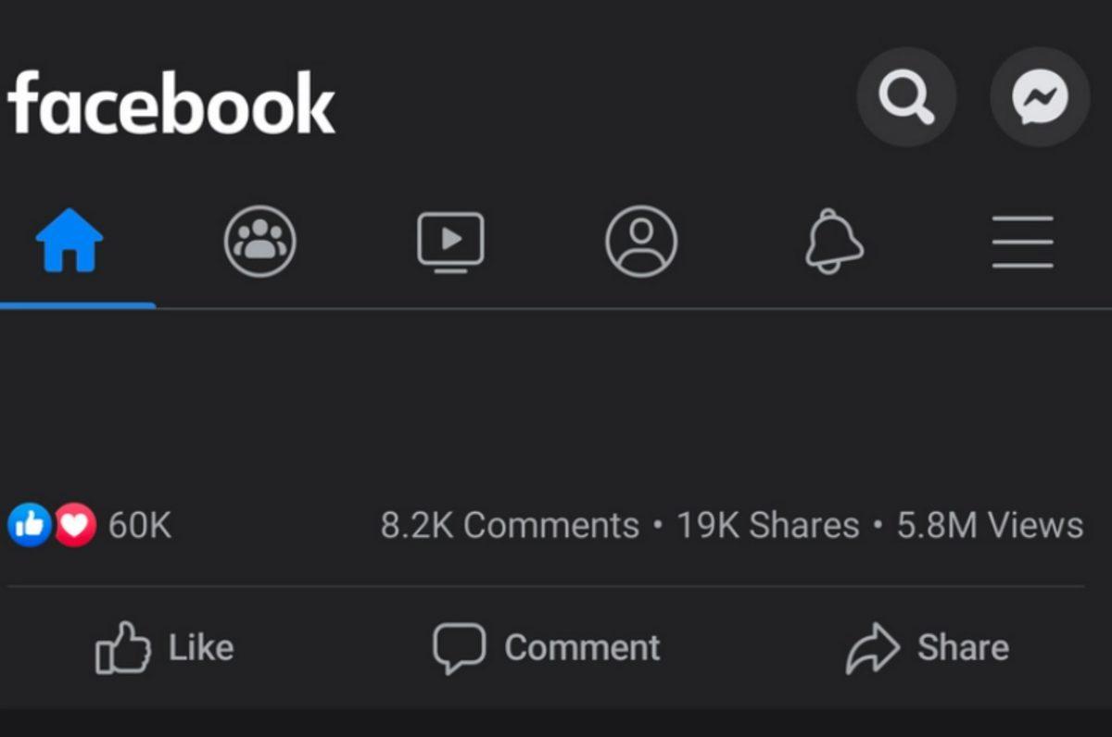This screenshot has width=1112, height=737.
Task: Click the heart reaction icon
Action: tap(71, 524)
